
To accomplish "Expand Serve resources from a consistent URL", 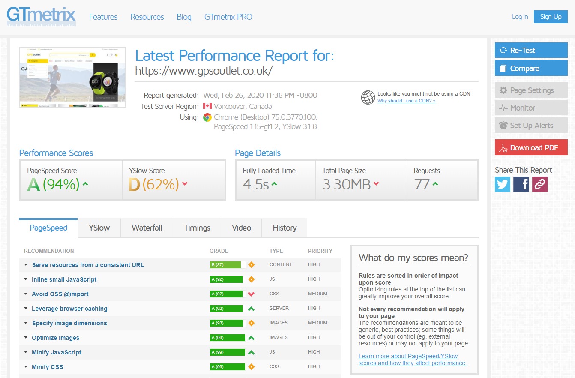I will tap(88, 265).
